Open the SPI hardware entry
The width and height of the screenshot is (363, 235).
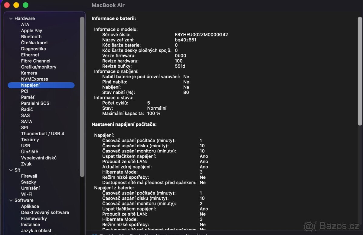[25, 127]
